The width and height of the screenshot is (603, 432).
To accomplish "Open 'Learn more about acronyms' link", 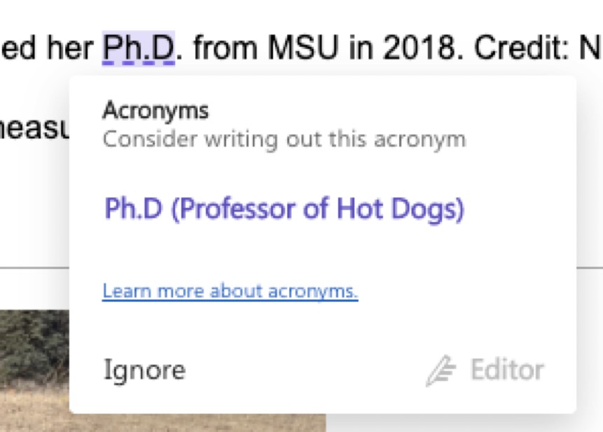I will 230,291.
